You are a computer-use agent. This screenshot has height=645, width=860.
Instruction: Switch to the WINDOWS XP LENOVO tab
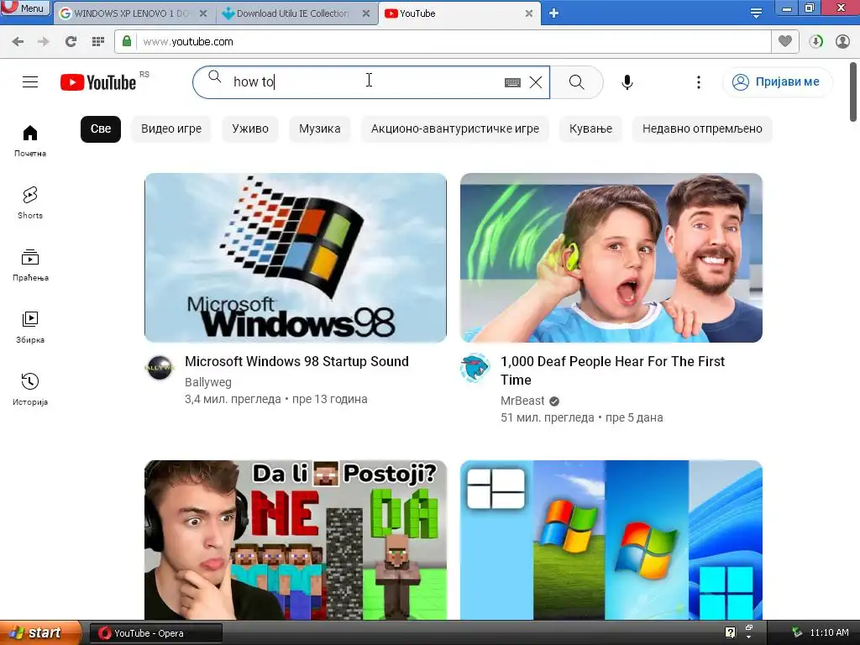point(132,13)
